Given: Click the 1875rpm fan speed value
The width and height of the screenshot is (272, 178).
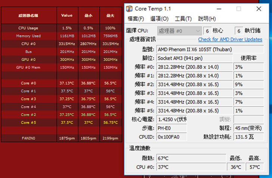Looking at the screenshot, I should (67, 138).
